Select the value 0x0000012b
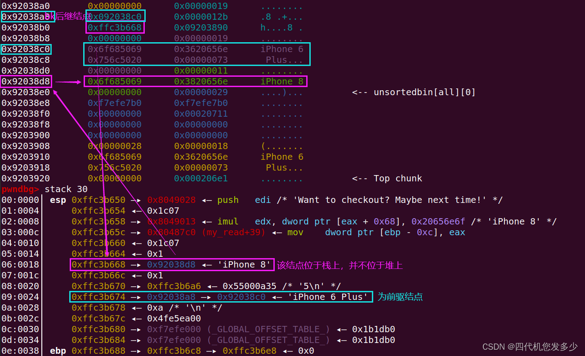 click(x=201, y=17)
